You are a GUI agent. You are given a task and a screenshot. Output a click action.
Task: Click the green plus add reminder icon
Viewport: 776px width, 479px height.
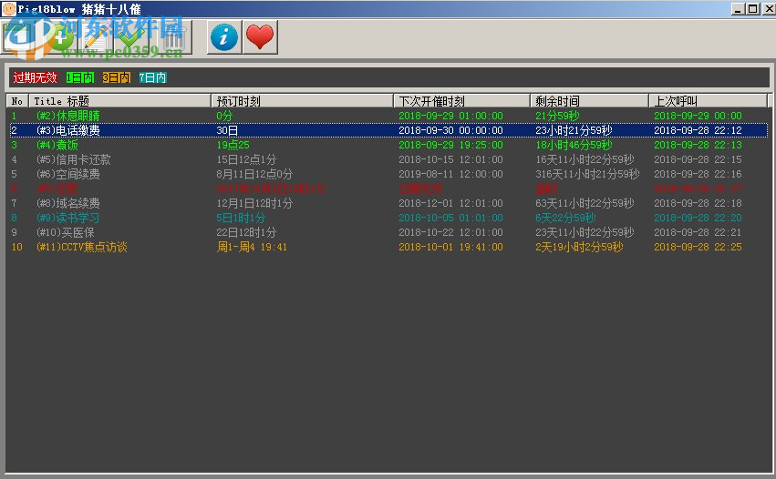pos(59,37)
